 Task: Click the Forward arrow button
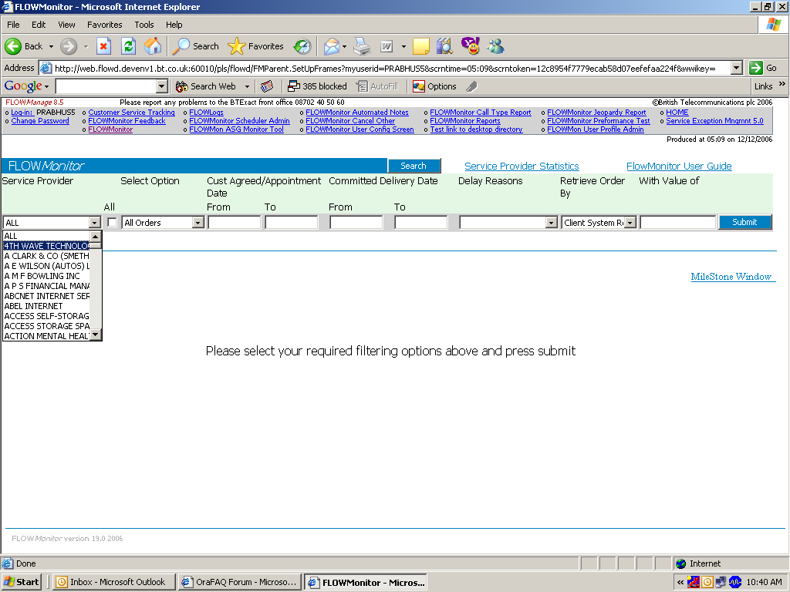pos(69,46)
